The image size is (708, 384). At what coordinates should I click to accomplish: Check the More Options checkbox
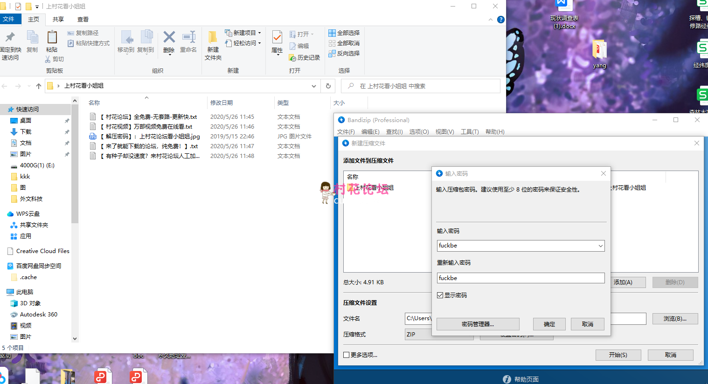pyautogui.click(x=346, y=355)
